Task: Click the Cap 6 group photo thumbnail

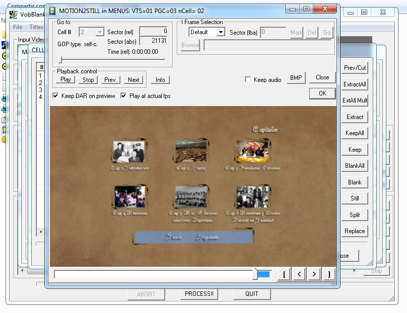Action: point(252,197)
